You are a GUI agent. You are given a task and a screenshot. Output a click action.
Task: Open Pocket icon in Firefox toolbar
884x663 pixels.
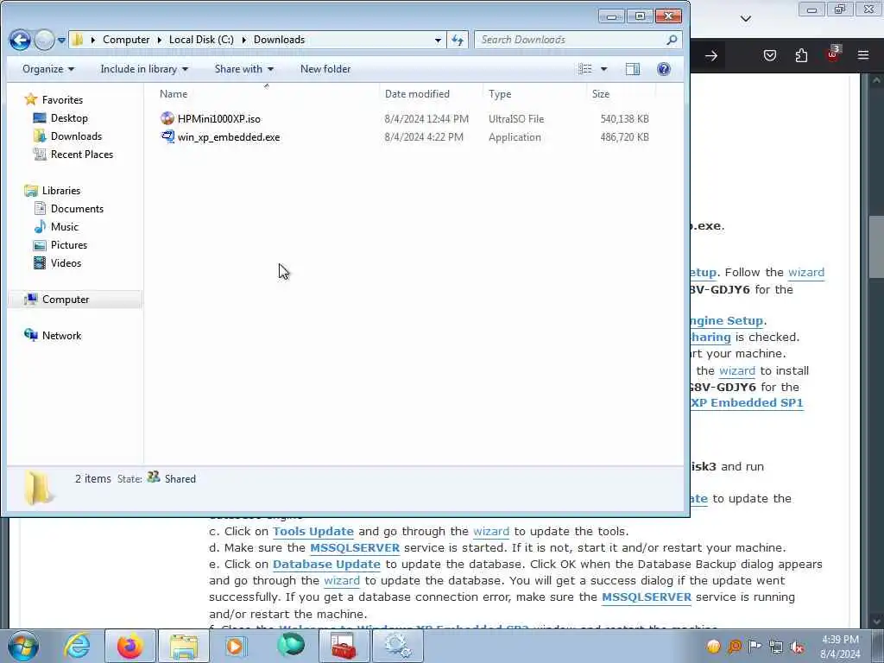coord(769,55)
